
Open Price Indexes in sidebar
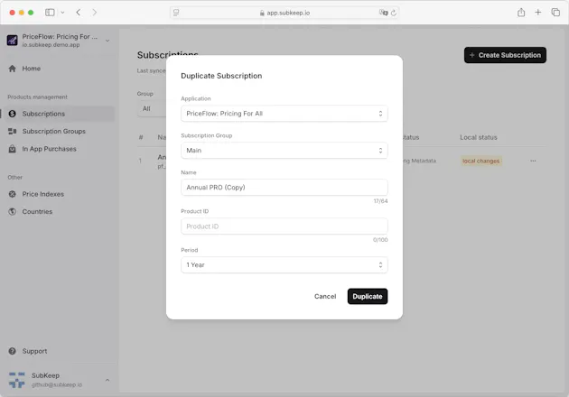point(57,194)
